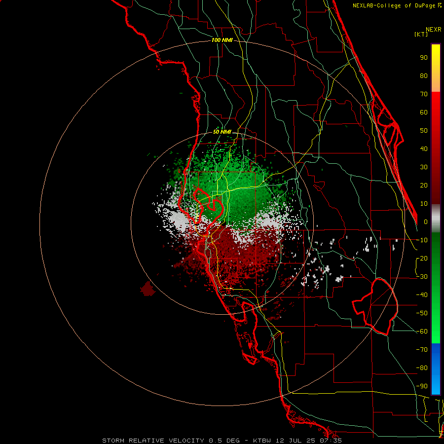Viewport: 444px width, 444px height.
Task: Click the -80 value on the velocity scale
Action: click(x=422, y=368)
